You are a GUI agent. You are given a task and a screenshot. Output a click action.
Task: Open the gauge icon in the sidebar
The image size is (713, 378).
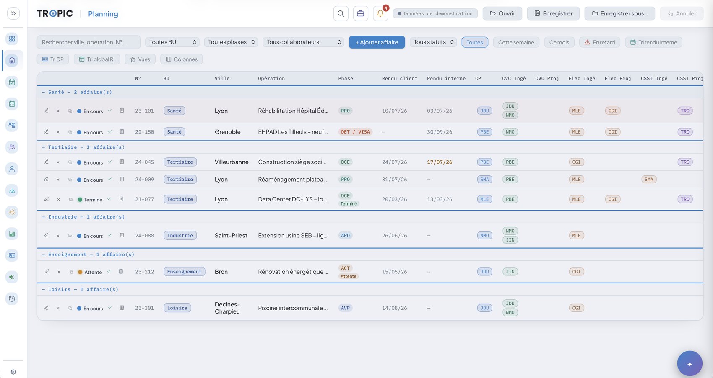pos(12,190)
